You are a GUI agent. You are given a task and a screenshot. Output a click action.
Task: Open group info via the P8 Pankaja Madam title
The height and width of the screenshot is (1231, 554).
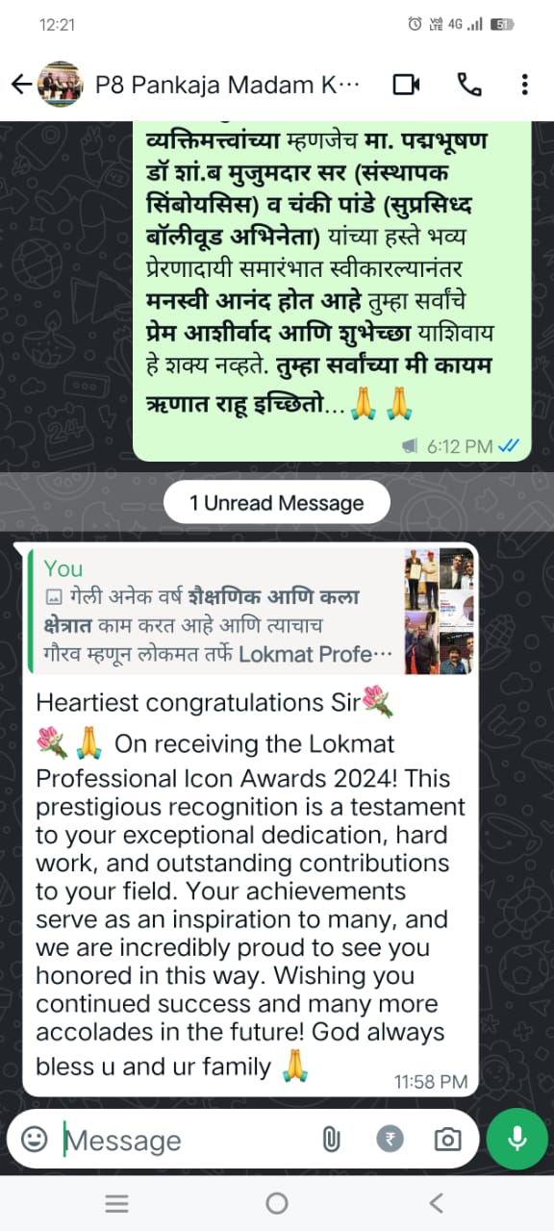coord(227,85)
